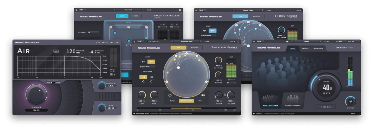
Task: Select highlighted yellow Start mode in Brightness Panner
Action: 151,62
